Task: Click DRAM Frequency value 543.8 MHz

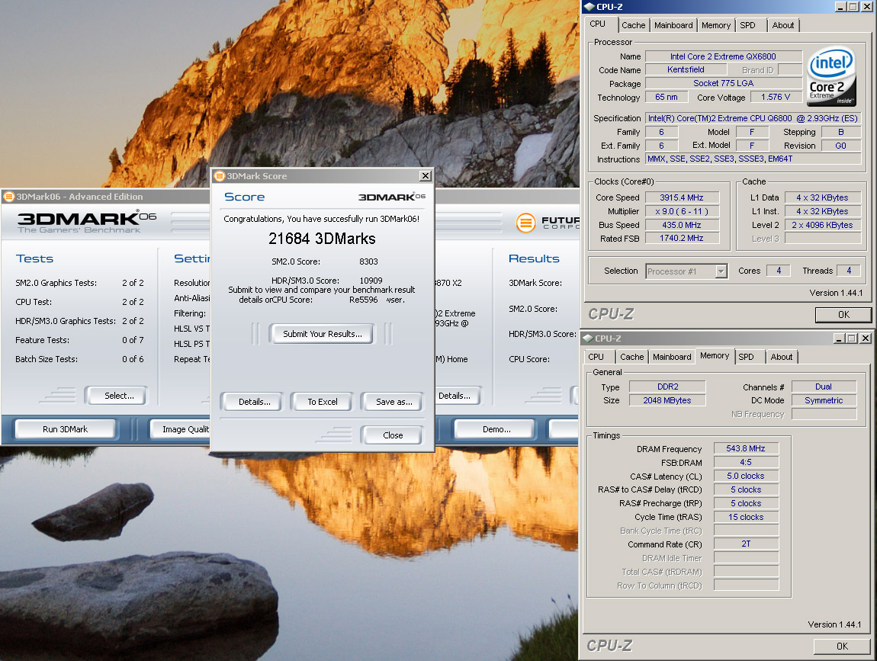Action: click(746, 448)
